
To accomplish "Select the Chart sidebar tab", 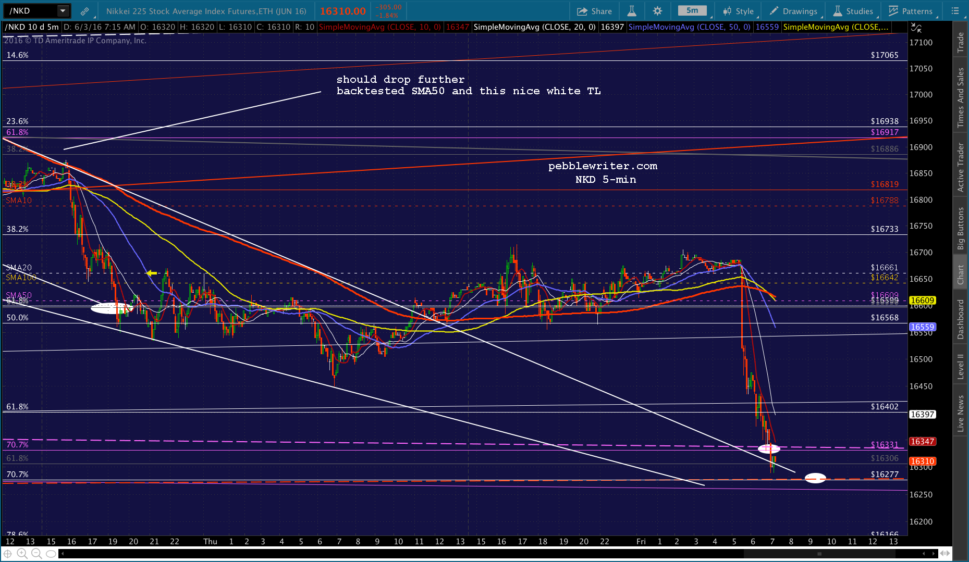I will pyautogui.click(x=961, y=274).
